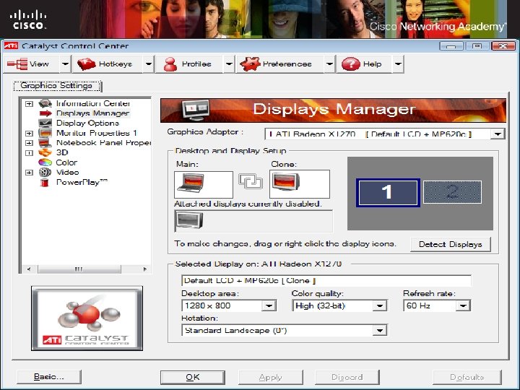Open the View toolbar button
Viewport: 520px width, 390px height.
tap(32, 64)
